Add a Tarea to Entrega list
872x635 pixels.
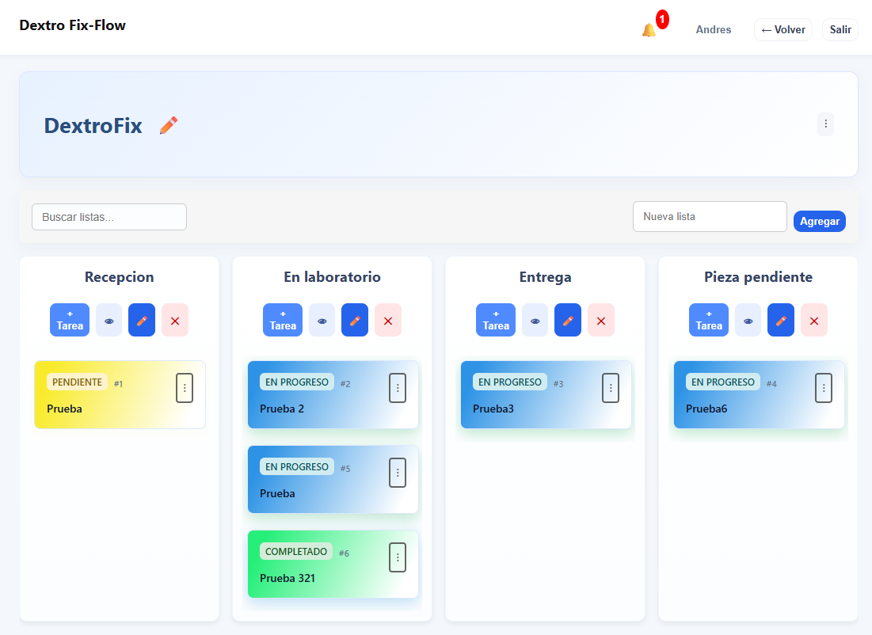pos(496,321)
